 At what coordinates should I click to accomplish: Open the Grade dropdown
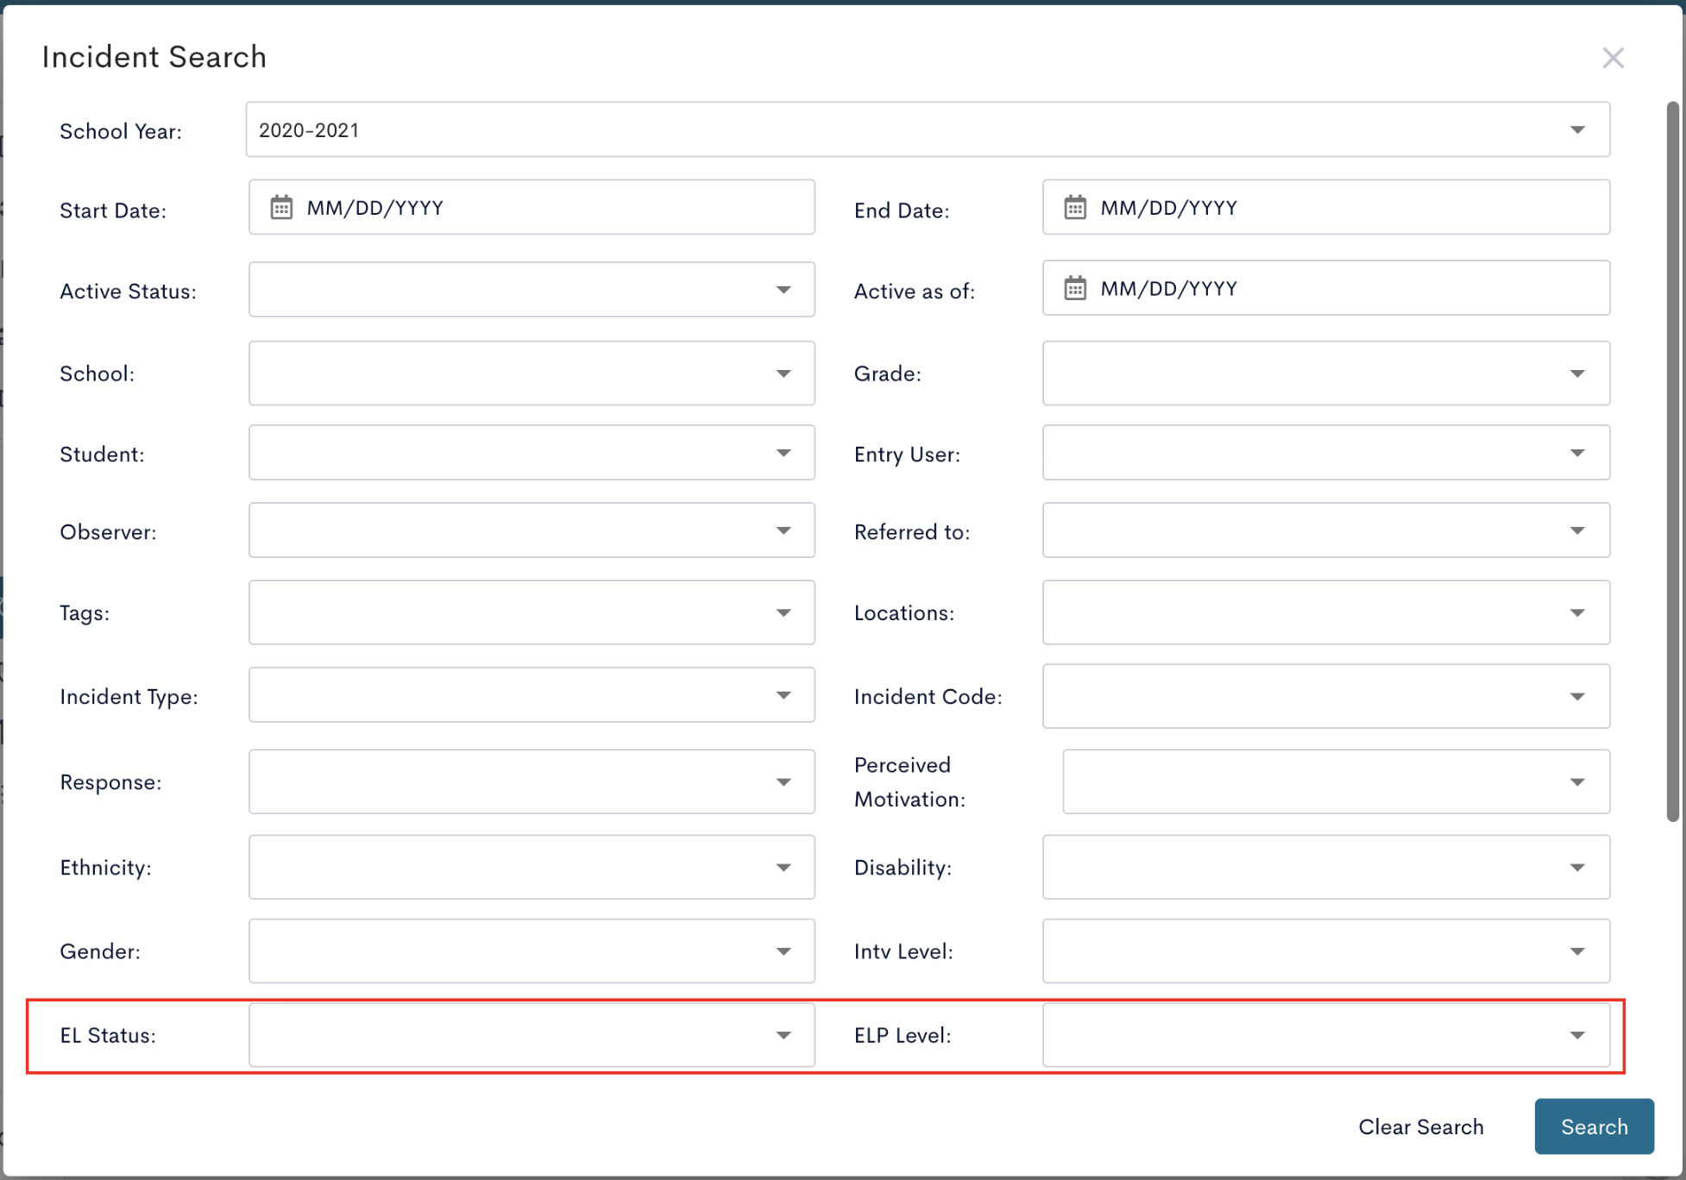click(x=1326, y=373)
